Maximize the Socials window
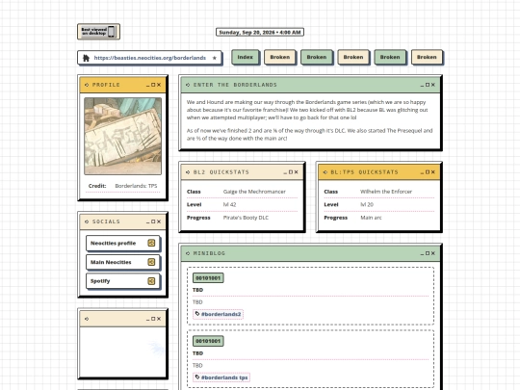The image size is (520, 390). [x=153, y=221]
